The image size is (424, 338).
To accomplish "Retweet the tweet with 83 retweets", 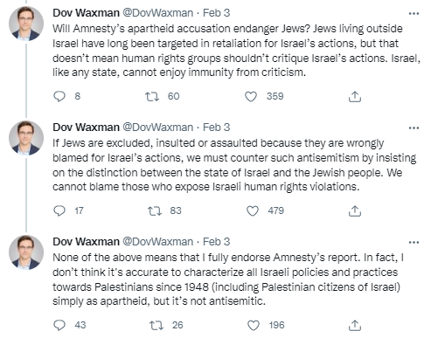I will point(155,210).
